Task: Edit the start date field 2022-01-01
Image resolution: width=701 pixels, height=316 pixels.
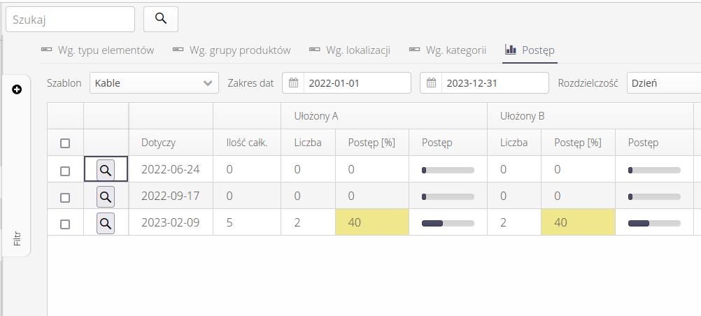Action: coord(357,83)
